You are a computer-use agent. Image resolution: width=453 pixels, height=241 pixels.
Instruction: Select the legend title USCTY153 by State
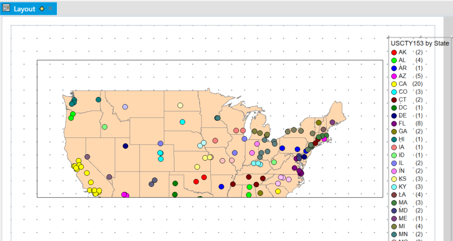(x=419, y=43)
